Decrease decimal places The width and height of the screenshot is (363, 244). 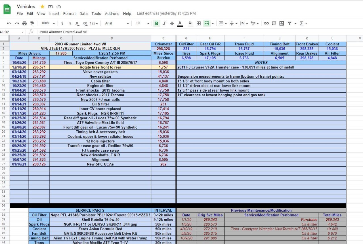coord(77,23)
